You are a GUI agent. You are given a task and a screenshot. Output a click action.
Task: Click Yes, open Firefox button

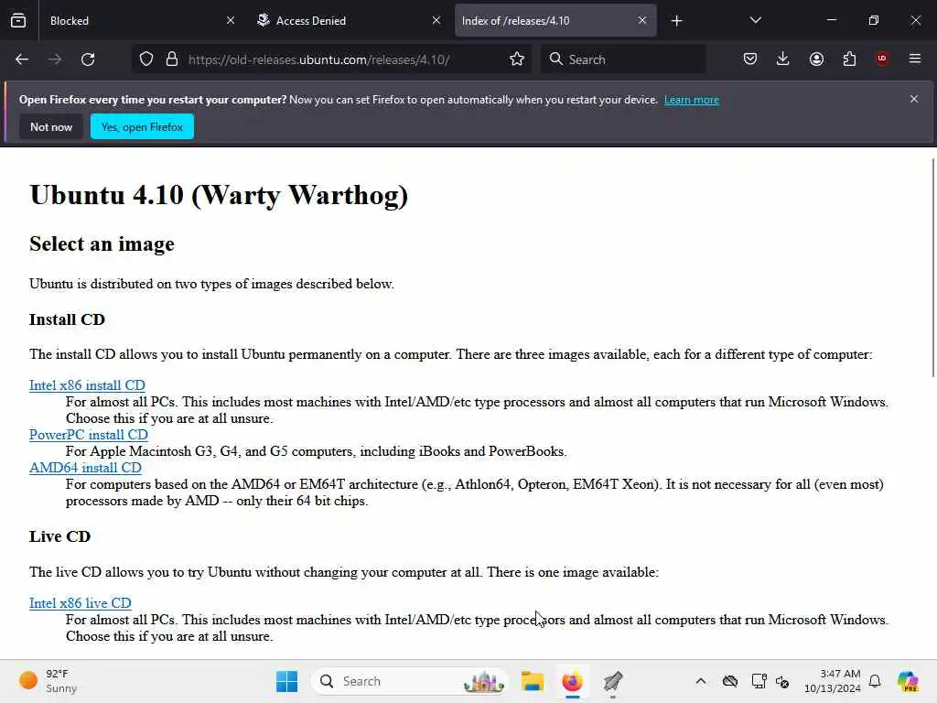[x=142, y=126]
